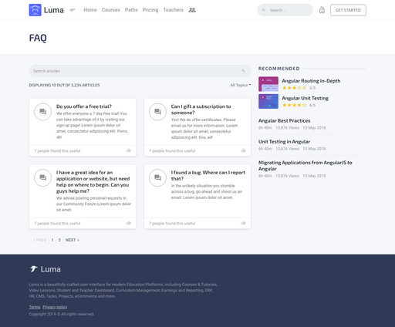Open 'Do you offer a free trial?' question
395x327 pixels.
tap(84, 106)
